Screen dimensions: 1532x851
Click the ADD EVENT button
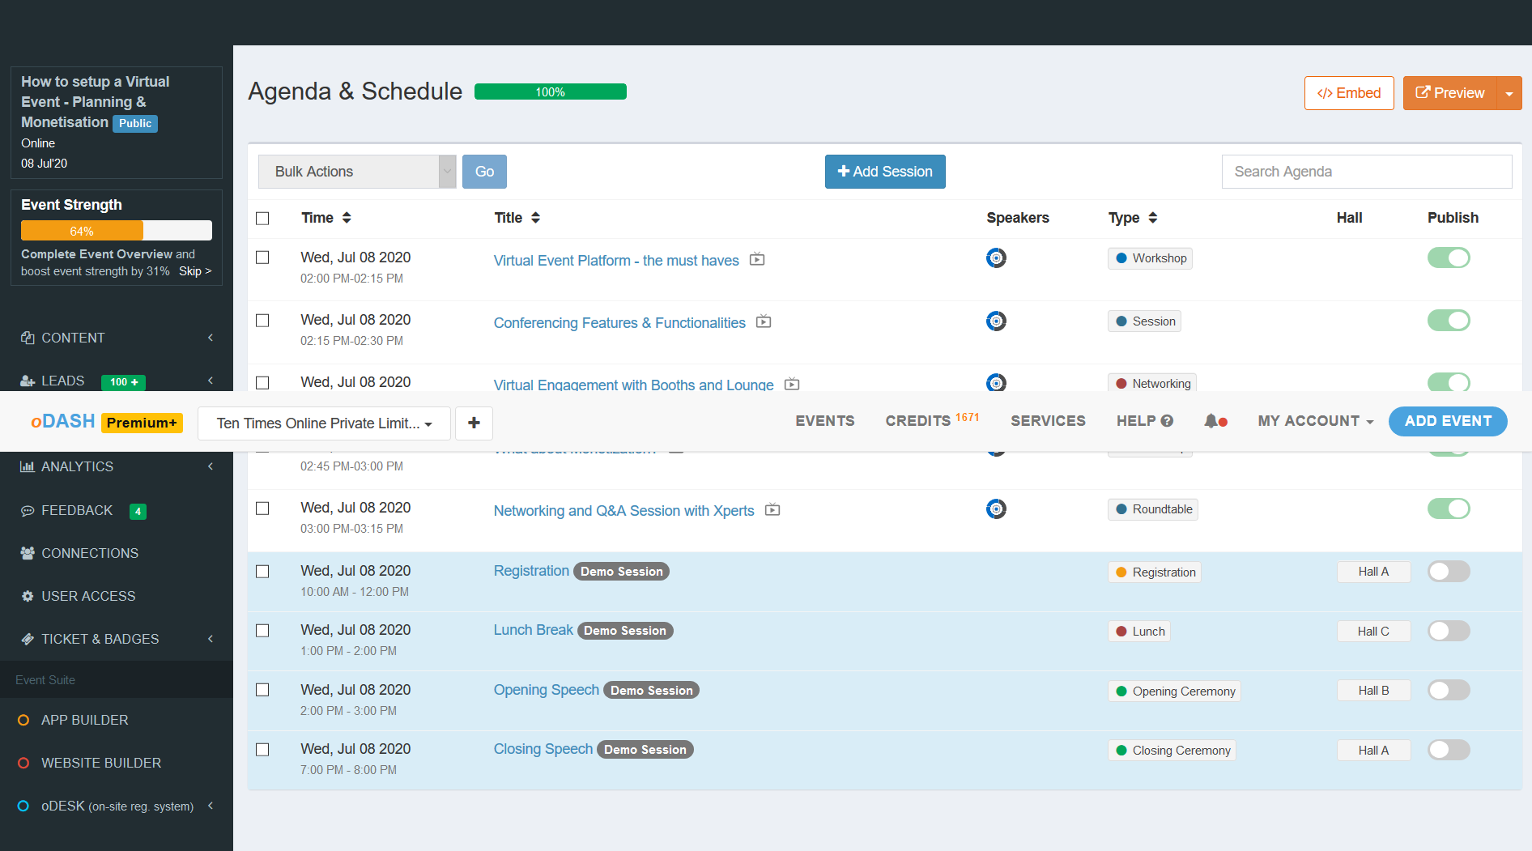pyautogui.click(x=1448, y=421)
